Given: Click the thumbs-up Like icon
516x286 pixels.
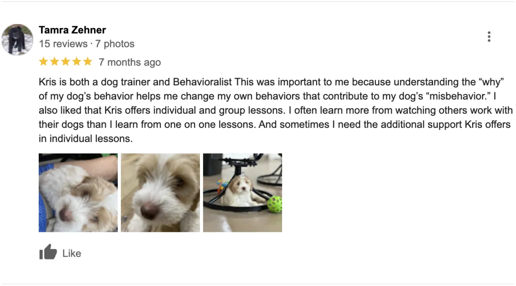Looking at the screenshot, I should click(x=48, y=252).
